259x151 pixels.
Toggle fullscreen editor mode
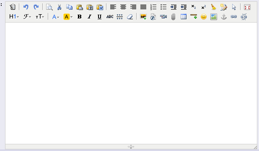[247, 7]
